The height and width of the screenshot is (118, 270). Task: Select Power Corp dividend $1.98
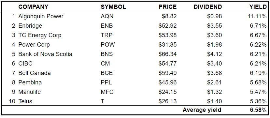click(x=215, y=45)
